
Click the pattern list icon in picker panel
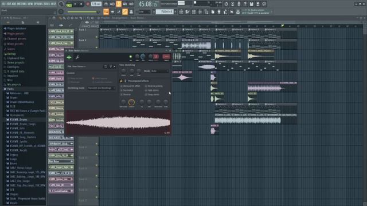coord(52,25)
